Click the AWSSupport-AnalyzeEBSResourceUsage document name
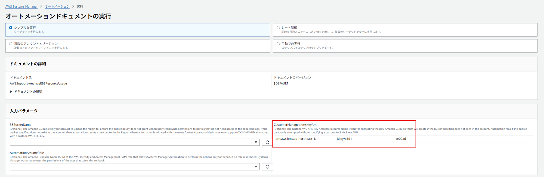The height and width of the screenshot is (177, 544). point(38,83)
